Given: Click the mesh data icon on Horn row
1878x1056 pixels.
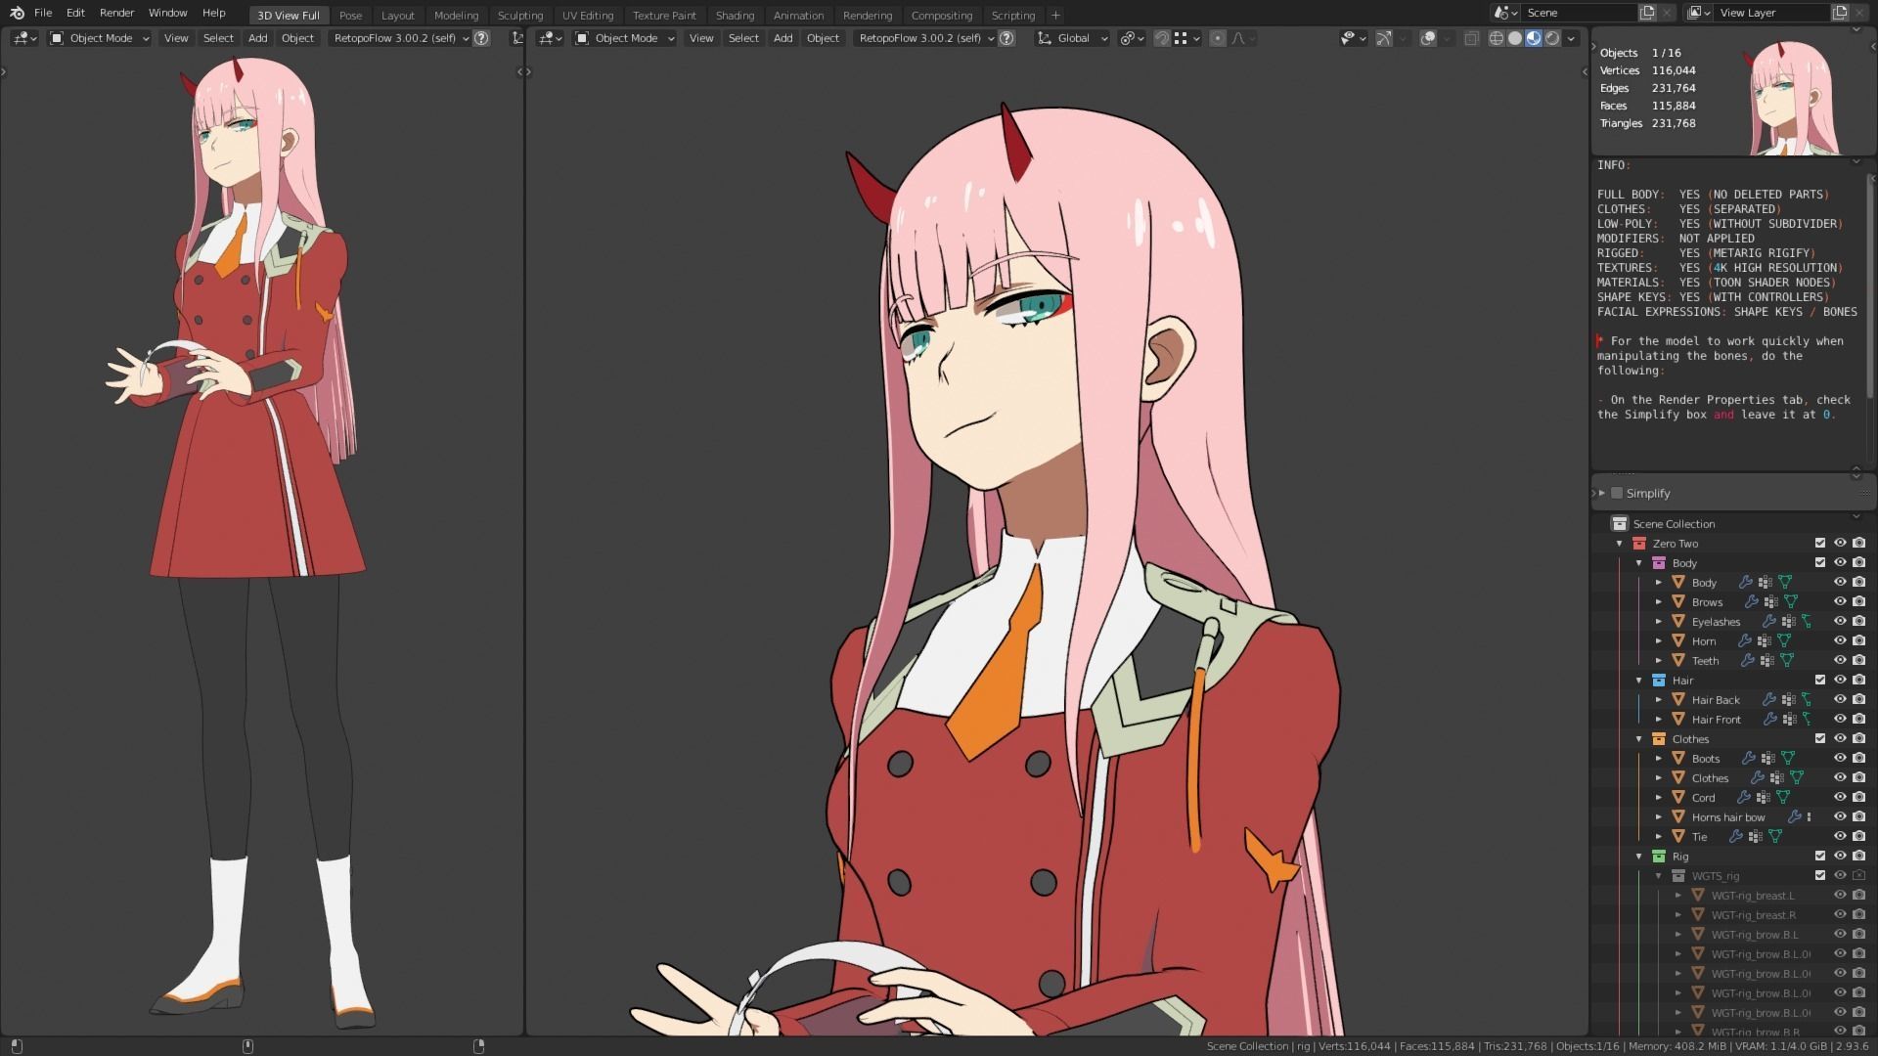Looking at the screenshot, I should coord(1784,640).
